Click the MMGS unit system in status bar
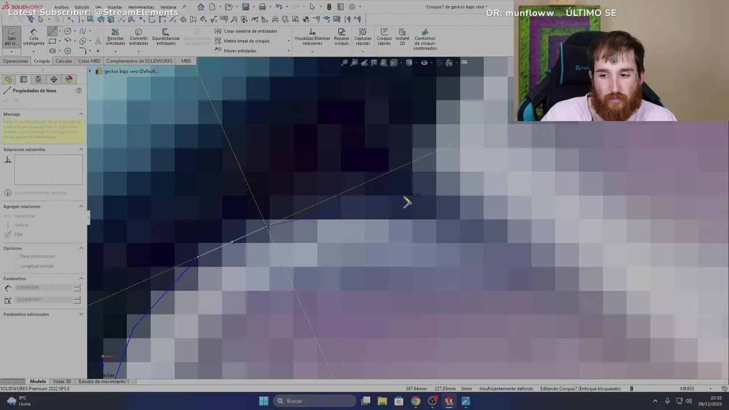This screenshot has width=729, height=410. click(x=687, y=388)
